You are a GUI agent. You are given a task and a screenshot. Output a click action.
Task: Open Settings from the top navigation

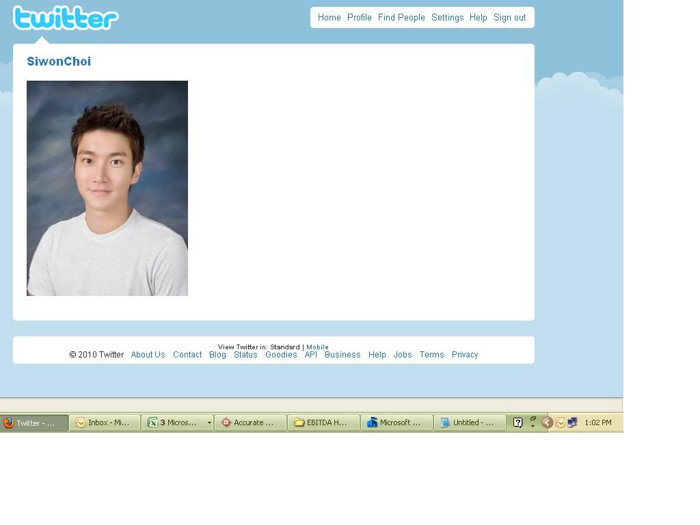point(447,17)
